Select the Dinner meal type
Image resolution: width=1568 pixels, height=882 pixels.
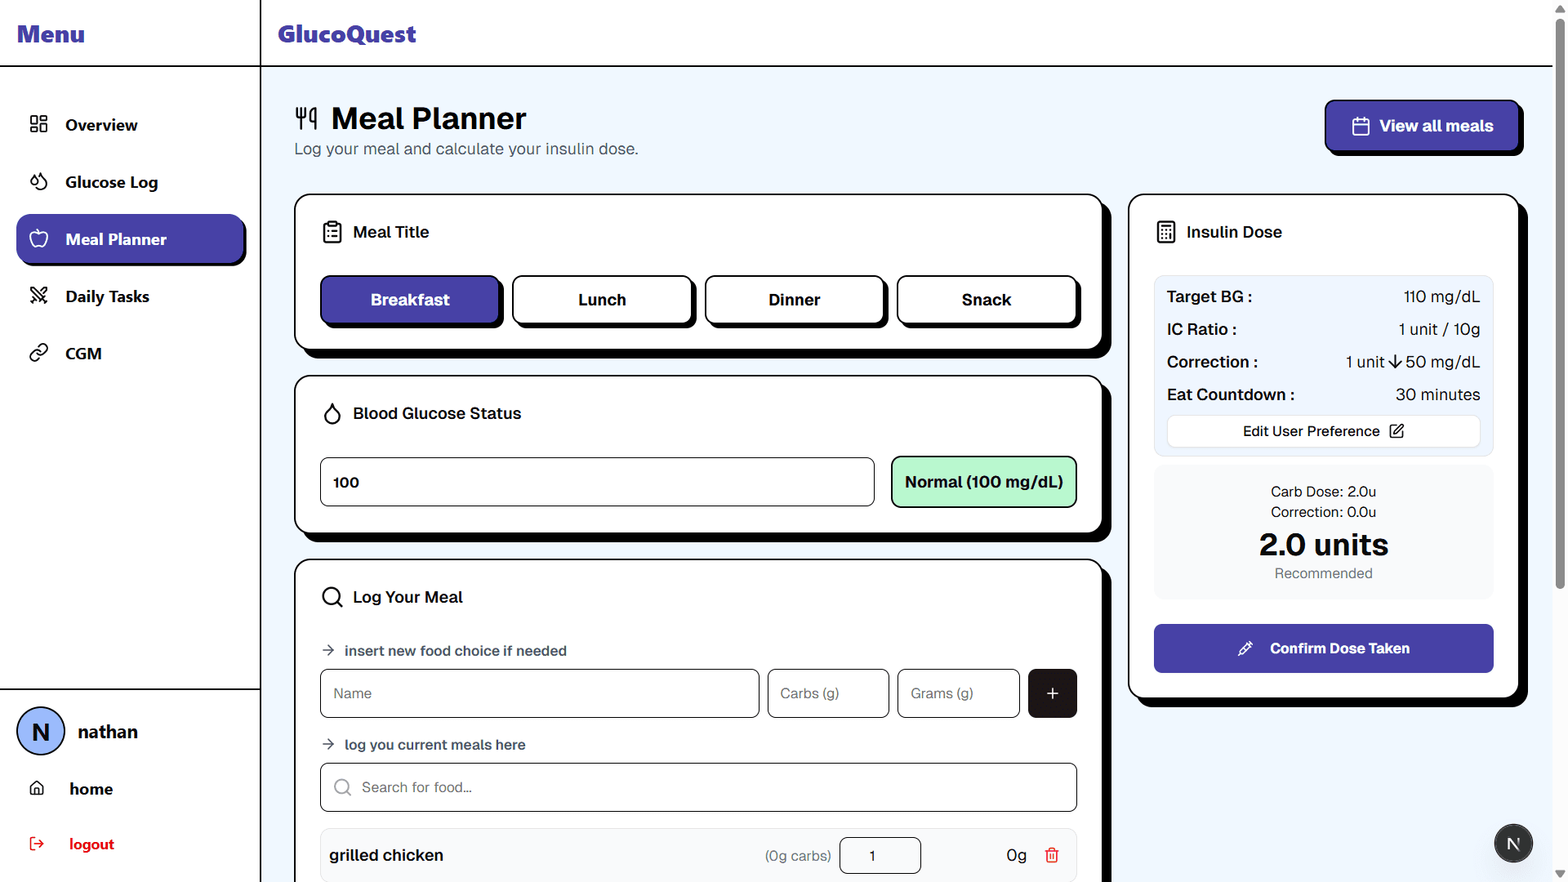tap(794, 300)
